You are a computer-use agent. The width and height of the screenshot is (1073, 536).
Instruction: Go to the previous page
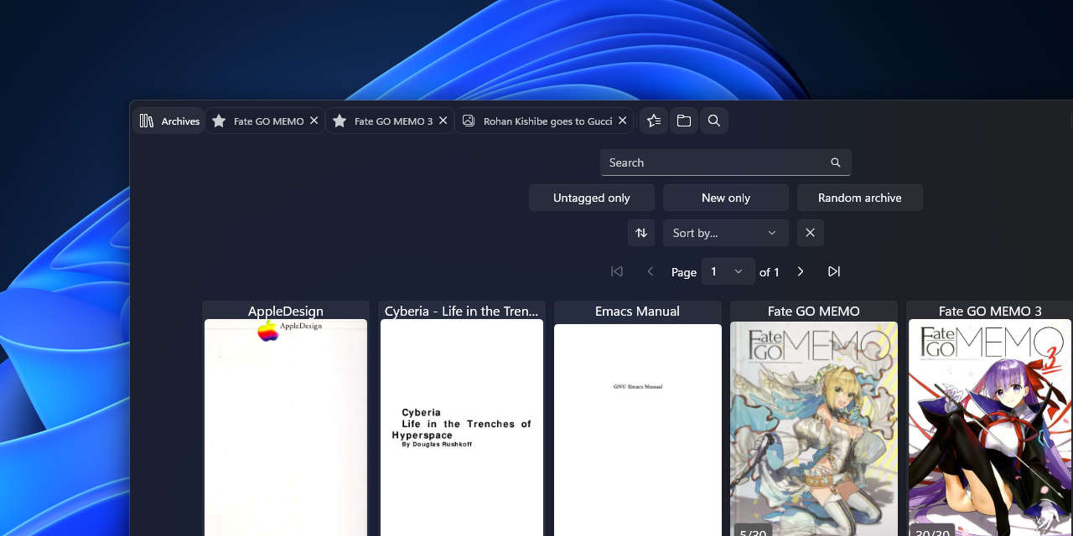pos(651,271)
